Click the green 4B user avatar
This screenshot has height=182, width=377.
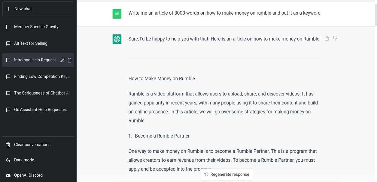[x=117, y=14]
